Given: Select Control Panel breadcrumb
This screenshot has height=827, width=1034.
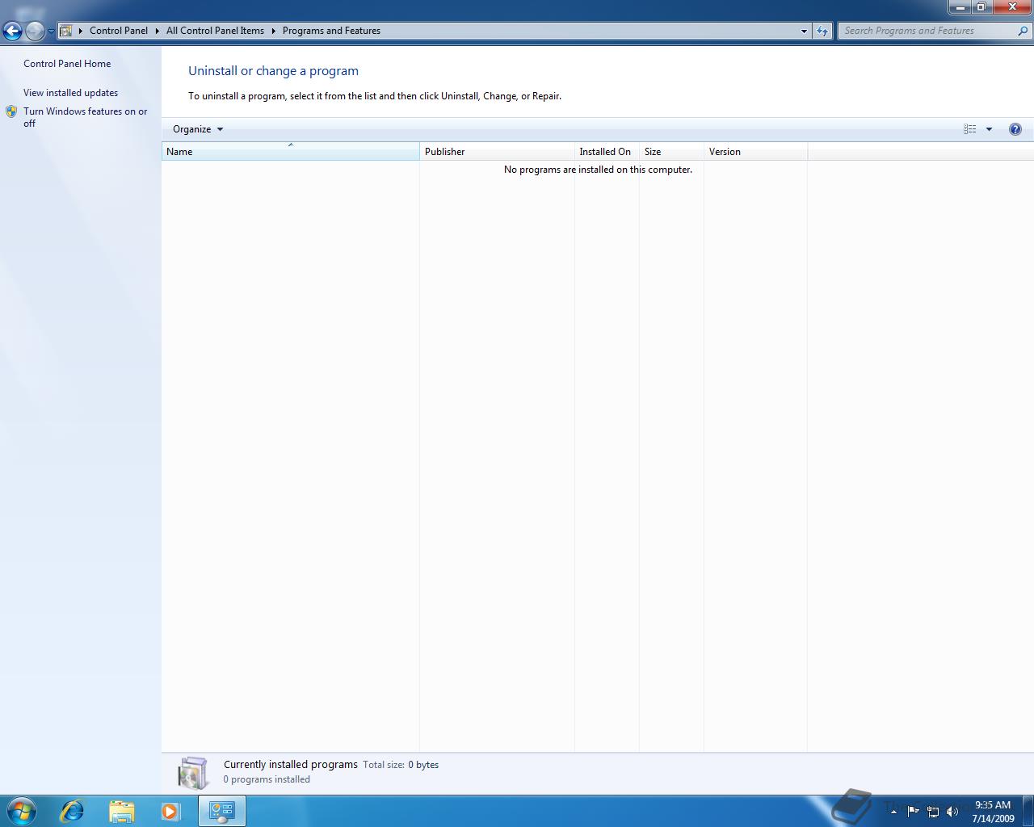Looking at the screenshot, I should coord(119,31).
